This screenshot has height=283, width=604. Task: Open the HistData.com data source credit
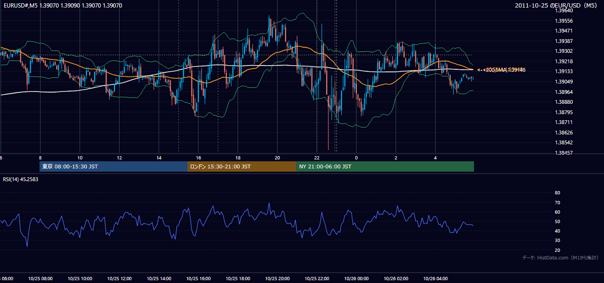[x=560, y=258]
